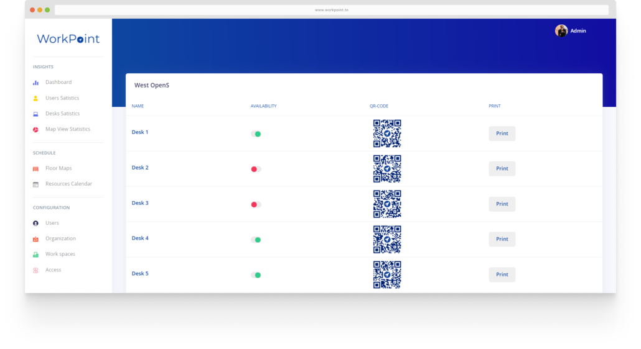Enable Desk 2 availability switch

pyautogui.click(x=256, y=169)
